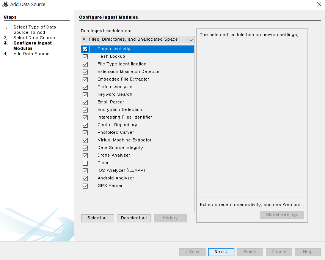
Task: Click step 'Select Data Source'
Action: (x=34, y=38)
